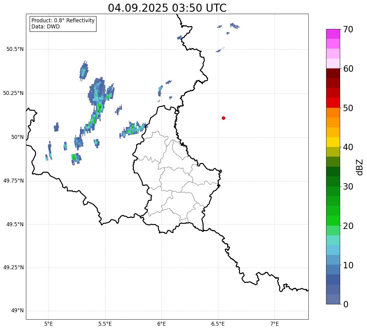Screen dimensions: 367x330
Task: Click the colorbar tick label 70
Action: pos(348,29)
